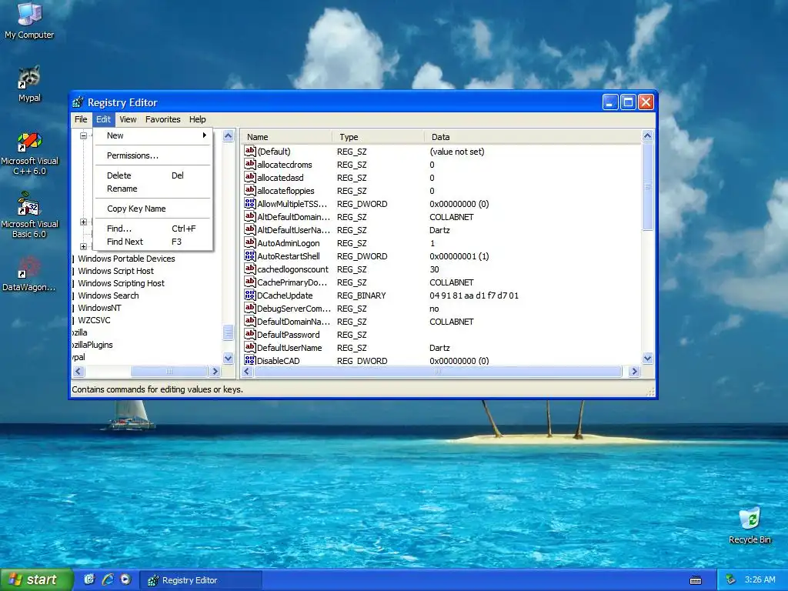Expand the tree node beside Find Next
Screen dimensions: 788x591
(83, 246)
